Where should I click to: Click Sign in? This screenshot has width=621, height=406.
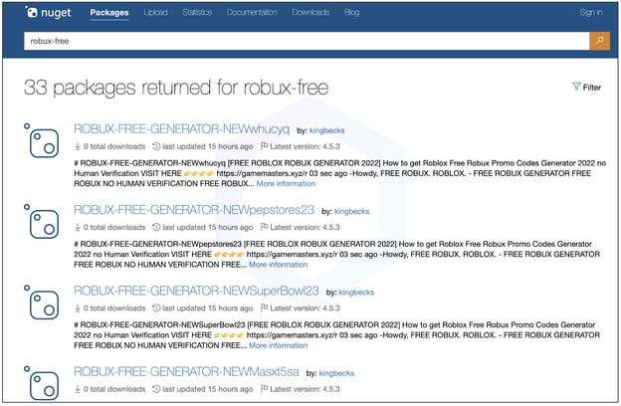[x=590, y=13]
